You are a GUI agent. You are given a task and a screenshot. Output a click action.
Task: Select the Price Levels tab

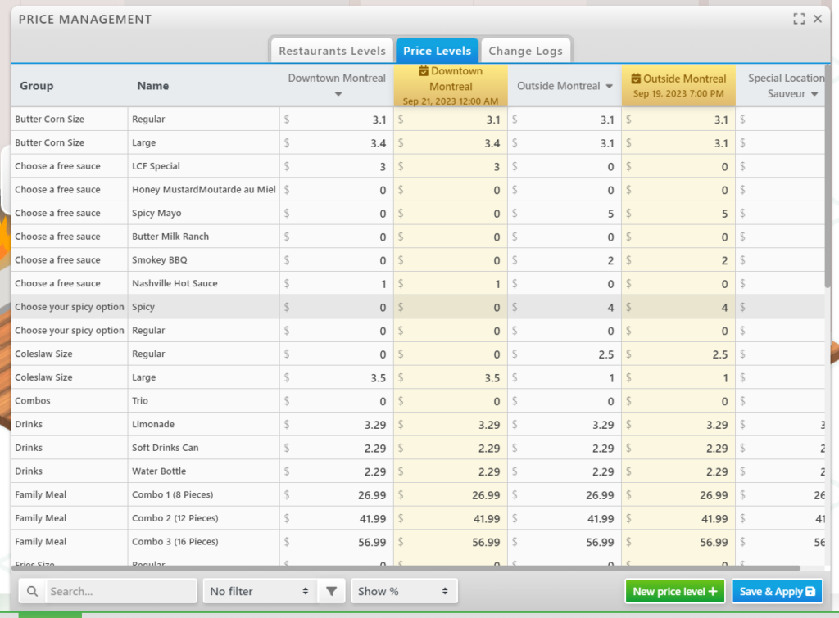coord(437,51)
